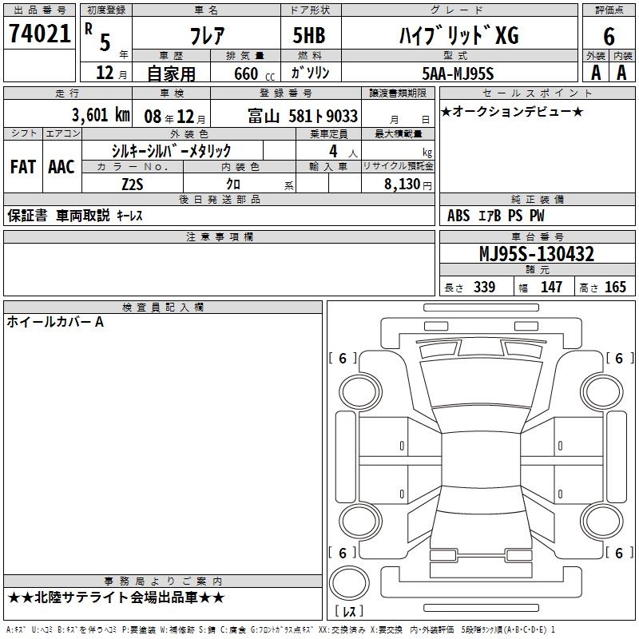
Task: Select exterior color シルキーシルバーメタリック
Action: (171, 151)
